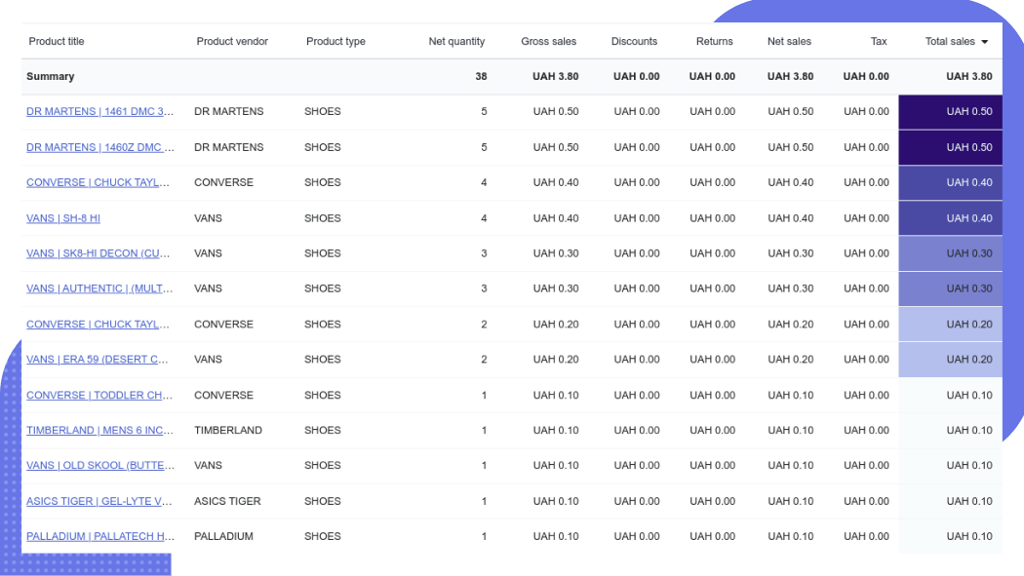Open the VANS | ERA 59 (DESERT C product link

pos(98,360)
